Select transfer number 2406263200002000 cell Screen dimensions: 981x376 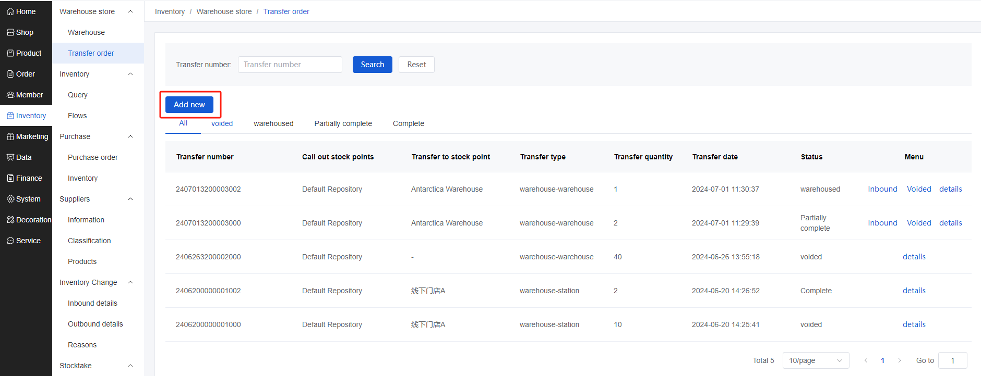(x=208, y=257)
